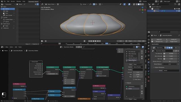Image resolution: width=181 pixels, height=102 pixels.
Task: Edit the Name field Stone Radius
Action: (138, 67)
